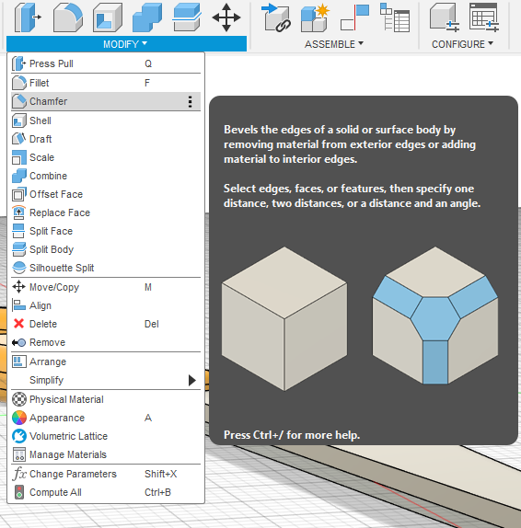521x528 pixels.
Task: Click the Offset Face menu entry
Action: [106, 194]
